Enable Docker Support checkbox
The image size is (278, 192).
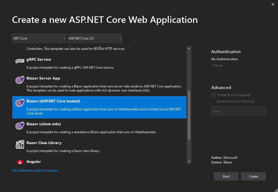click(213, 95)
